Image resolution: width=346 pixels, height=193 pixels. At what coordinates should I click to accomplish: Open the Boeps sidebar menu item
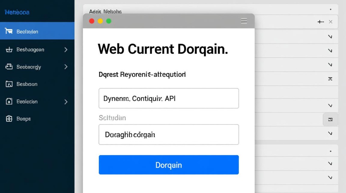pyautogui.click(x=24, y=119)
